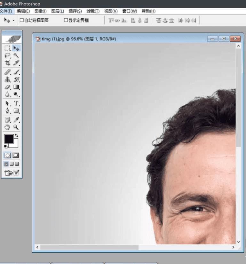Click the document's vertical scrollbar down arrow

(238, 242)
